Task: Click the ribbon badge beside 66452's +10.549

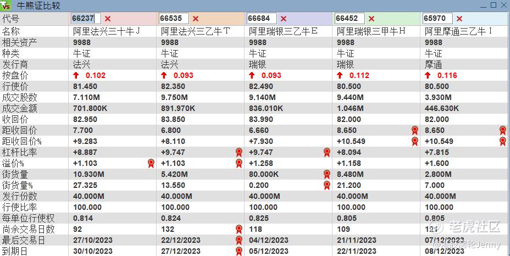Action: coord(415,141)
